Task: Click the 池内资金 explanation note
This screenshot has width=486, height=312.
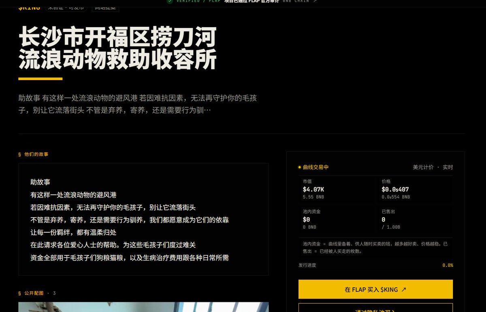Action: (375, 248)
